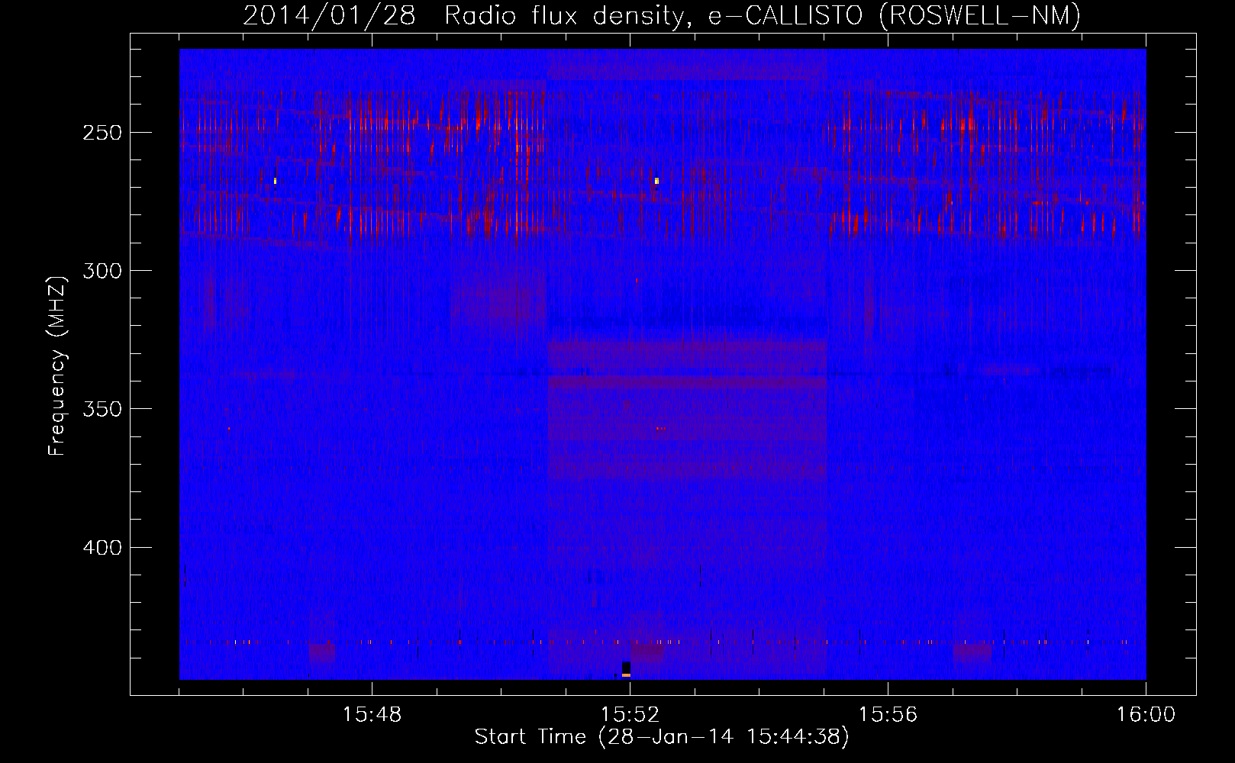
Task: Click the plot title naming e-CALLISTO ROSWELL-NM
Action: pyautogui.click(x=662, y=15)
